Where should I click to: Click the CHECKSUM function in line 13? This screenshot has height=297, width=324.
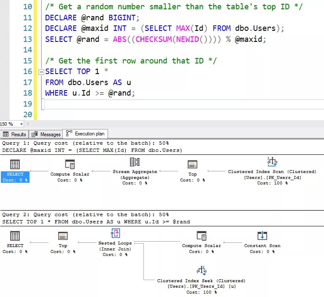154,39
